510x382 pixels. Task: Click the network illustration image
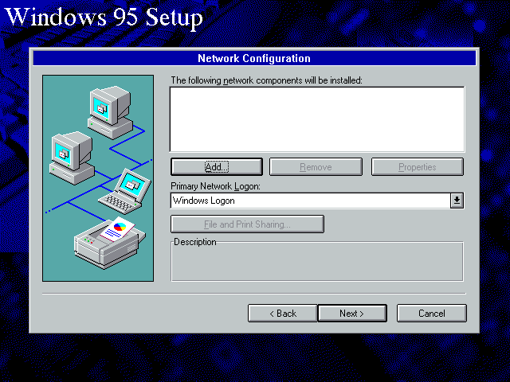(x=98, y=178)
